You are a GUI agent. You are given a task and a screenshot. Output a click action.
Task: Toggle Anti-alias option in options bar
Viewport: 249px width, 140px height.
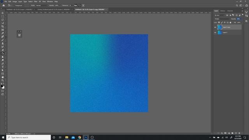[x=75, y=5]
